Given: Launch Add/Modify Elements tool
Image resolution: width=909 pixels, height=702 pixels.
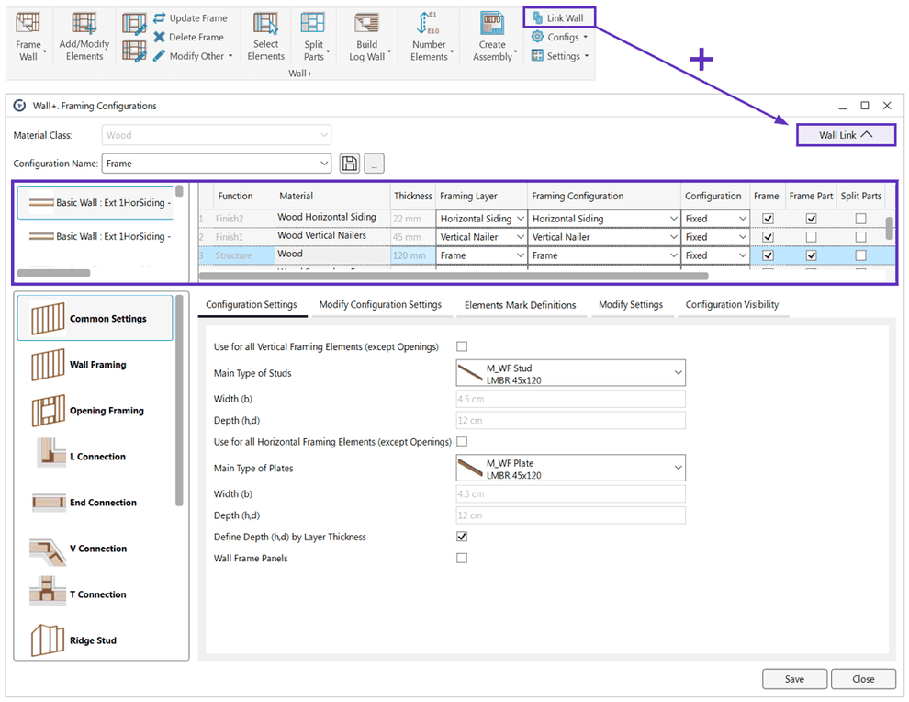Looking at the screenshot, I should pos(84,37).
